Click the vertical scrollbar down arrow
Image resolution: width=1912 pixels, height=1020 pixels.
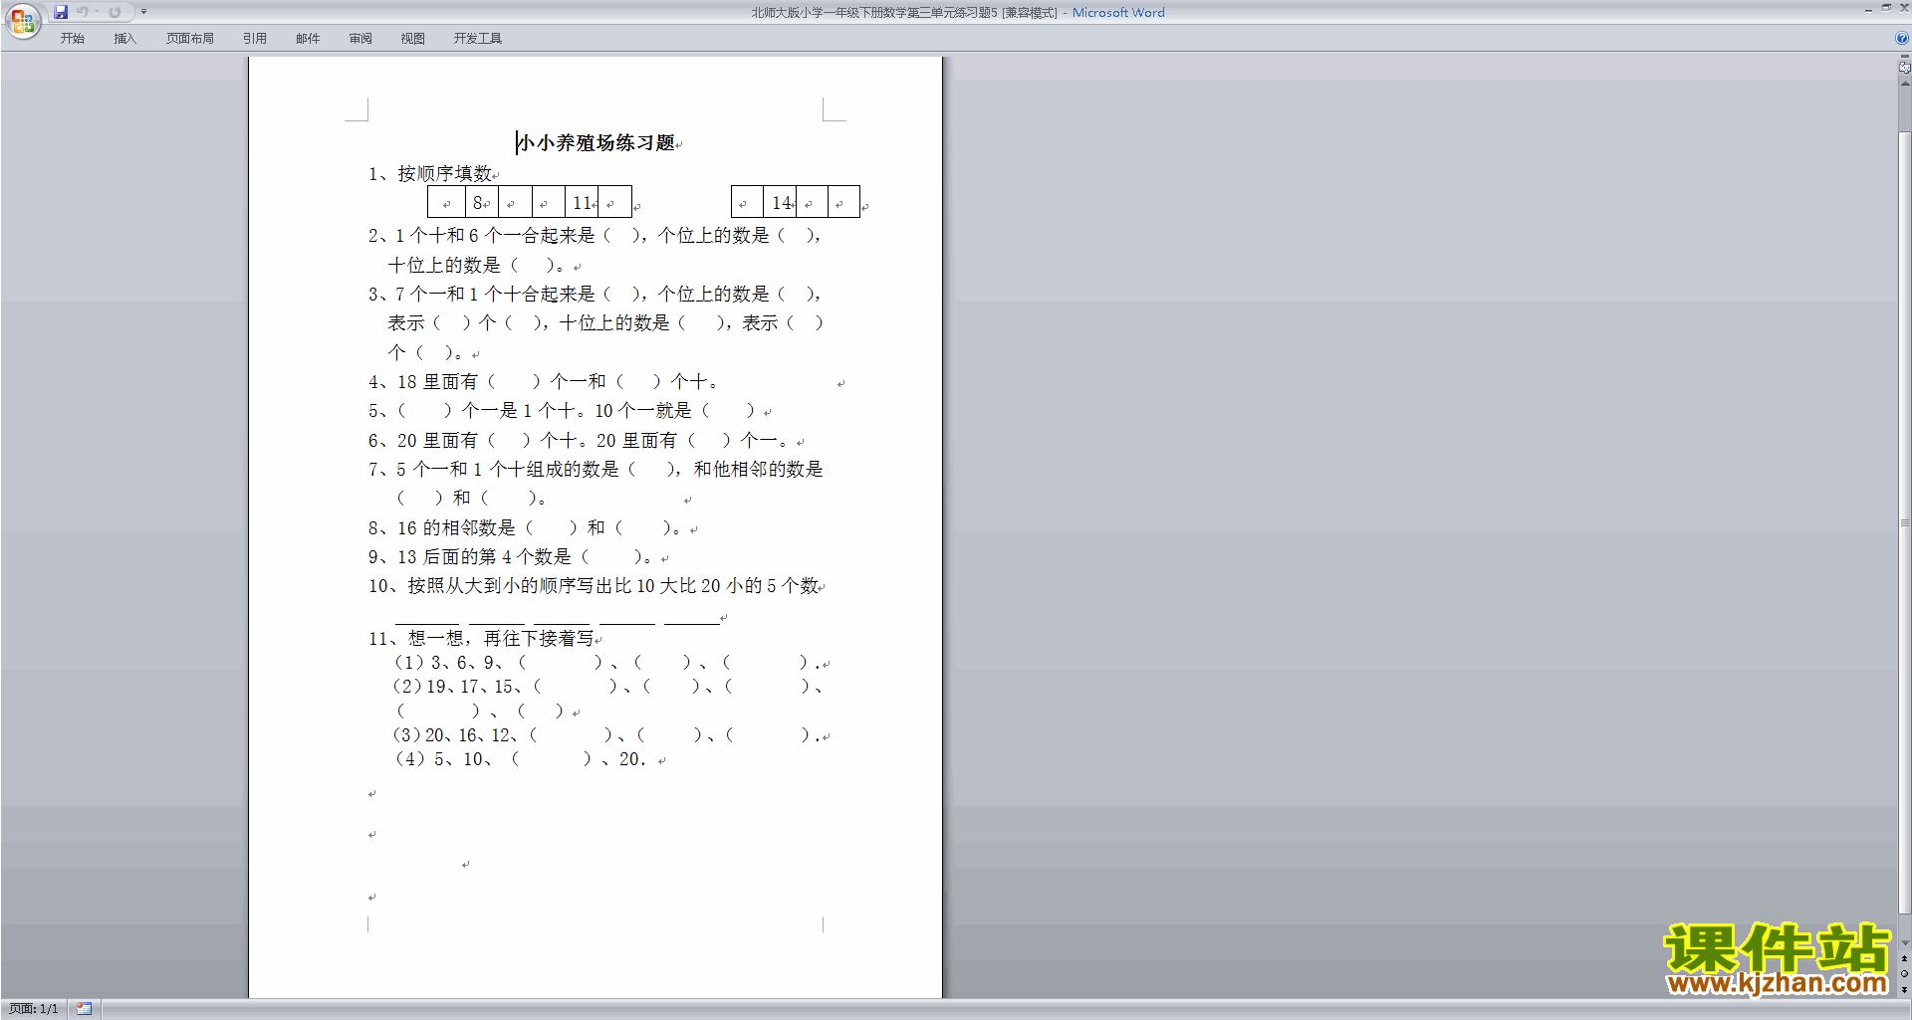(x=1905, y=943)
